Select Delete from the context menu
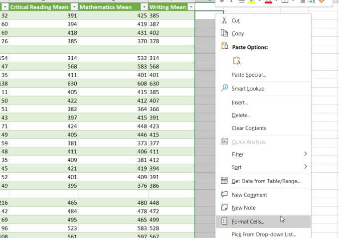 tap(241, 115)
